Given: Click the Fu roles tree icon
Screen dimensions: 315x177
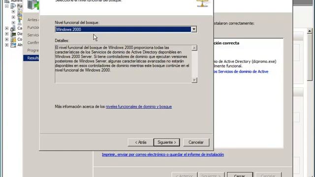Looking at the screenshot, I should click(13, 6).
